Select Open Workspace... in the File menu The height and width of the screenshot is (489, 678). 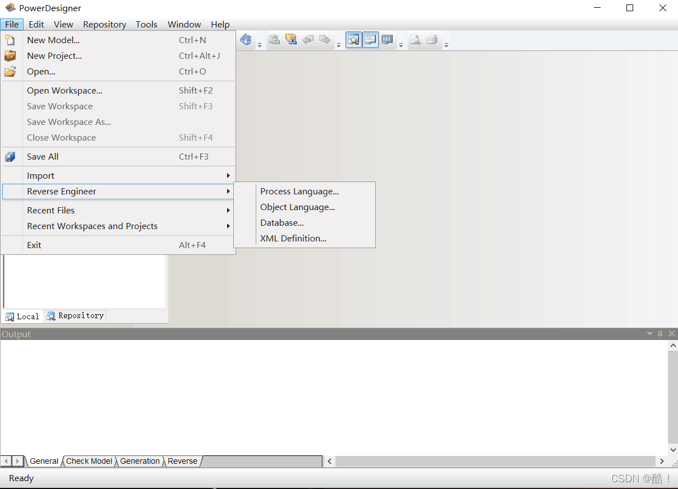coord(118,91)
